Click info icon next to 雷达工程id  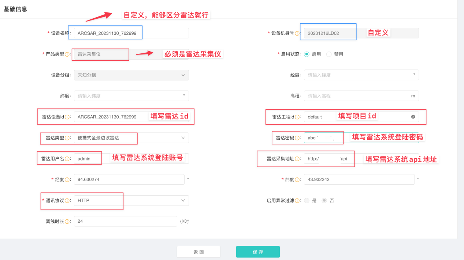pyautogui.click(x=297, y=117)
